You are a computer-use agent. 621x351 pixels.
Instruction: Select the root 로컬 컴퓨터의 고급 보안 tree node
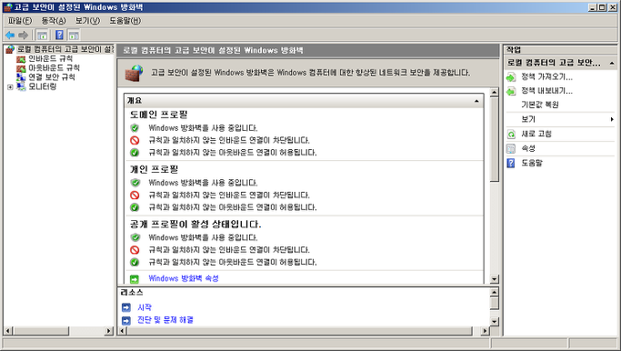pos(65,49)
